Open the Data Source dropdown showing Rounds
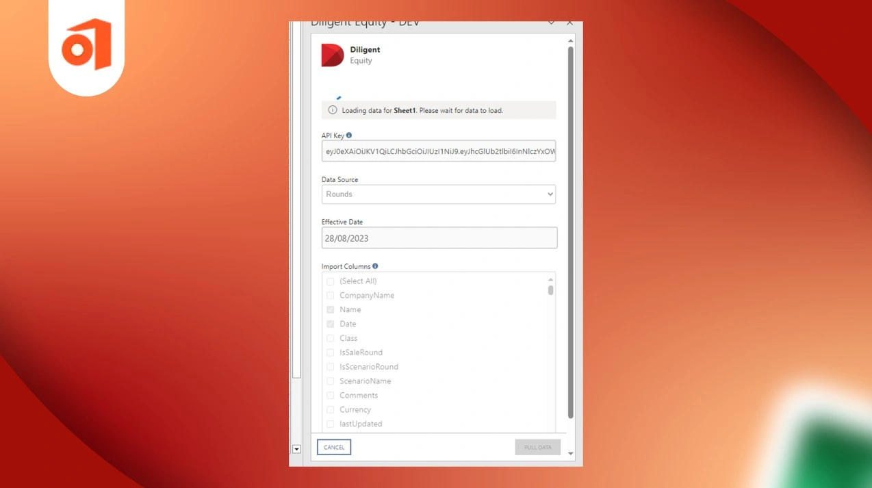This screenshot has width=872, height=488. pyautogui.click(x=439, y=194)
